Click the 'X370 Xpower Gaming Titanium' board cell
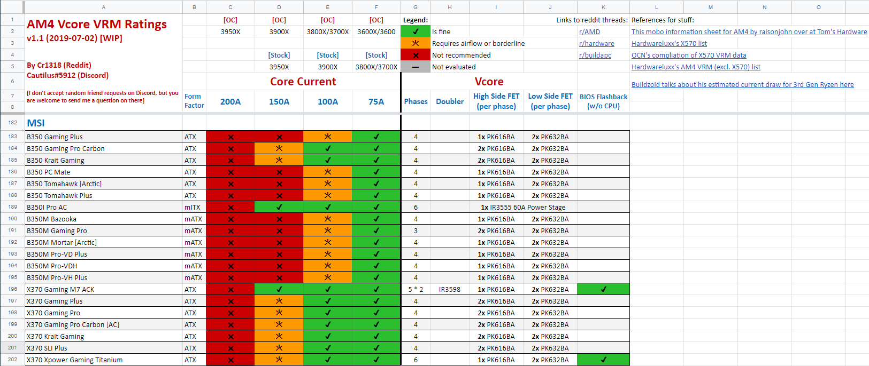Image resolution: width=869 pixels, height=366 pixels. pos(104,360)
